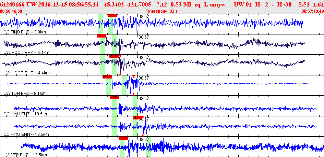Select the iPc0 pick flag on TDH EHZ

click(107, 77)
